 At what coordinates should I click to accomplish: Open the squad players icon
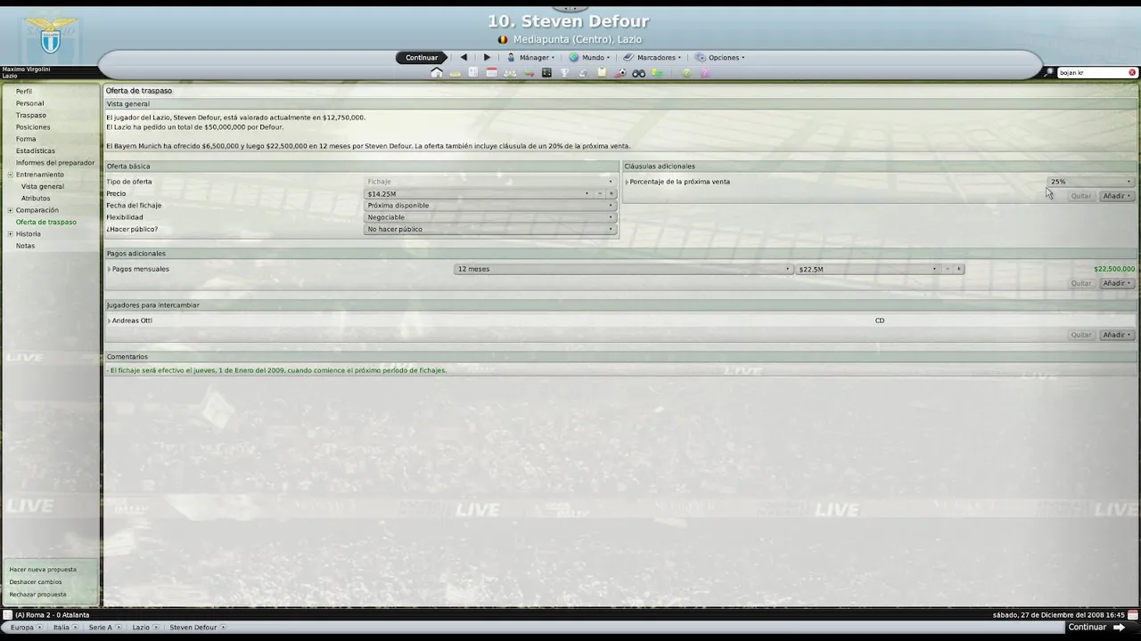pos(510,73)
